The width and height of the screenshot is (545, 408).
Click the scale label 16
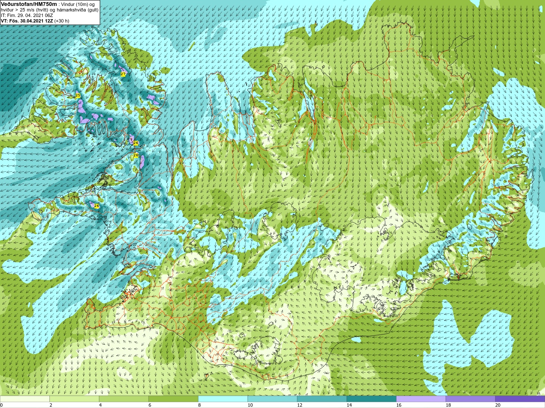tap(399, 405)
